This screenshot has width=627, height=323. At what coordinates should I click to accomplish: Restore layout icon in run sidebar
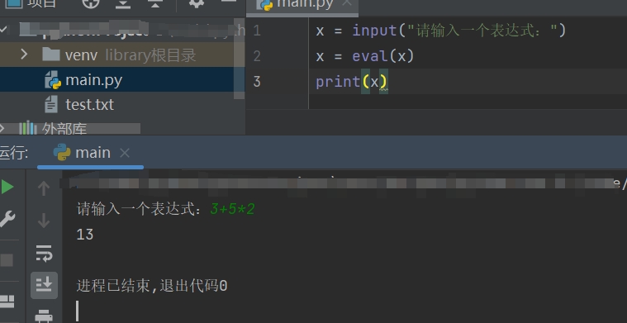(x=7, y=302)
